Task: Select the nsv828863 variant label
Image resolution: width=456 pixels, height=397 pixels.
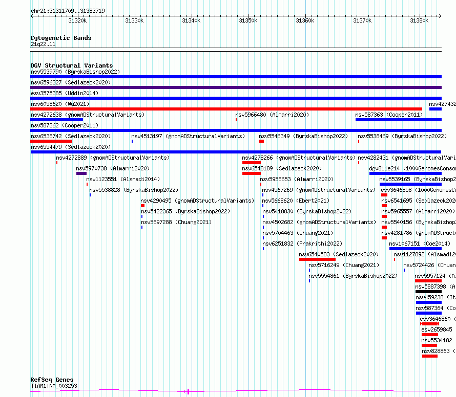Action: (439, 351)
